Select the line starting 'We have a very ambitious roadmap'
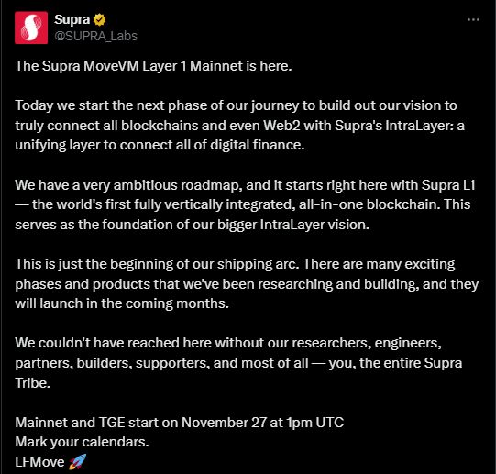 [x=245, y=185]
